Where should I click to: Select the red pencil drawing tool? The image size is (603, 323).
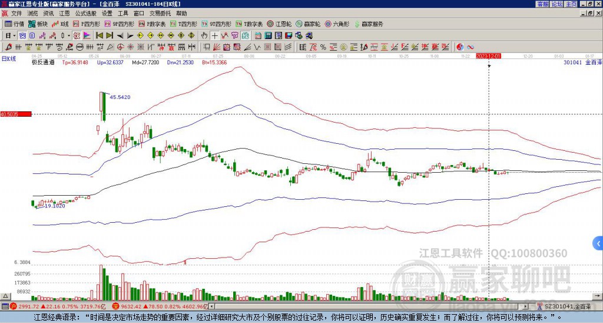click(x=8, y=47)
